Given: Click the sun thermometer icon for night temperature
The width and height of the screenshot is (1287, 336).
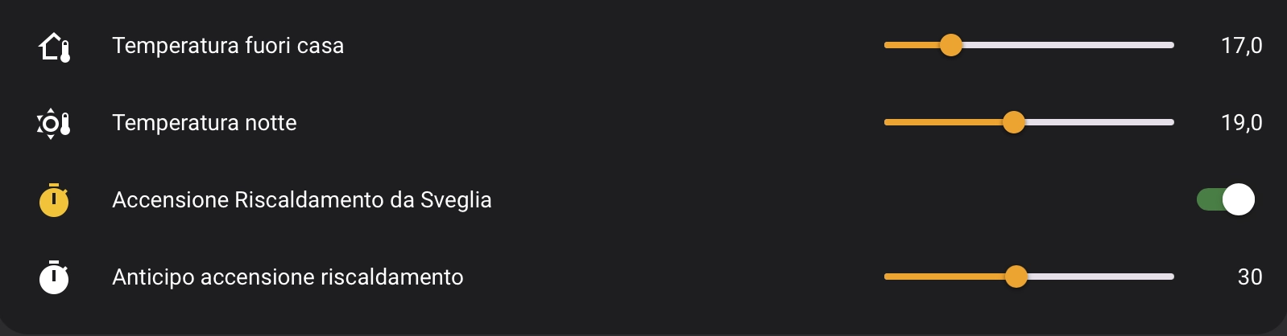Looking at the screenshot, I should click(54, 124).
